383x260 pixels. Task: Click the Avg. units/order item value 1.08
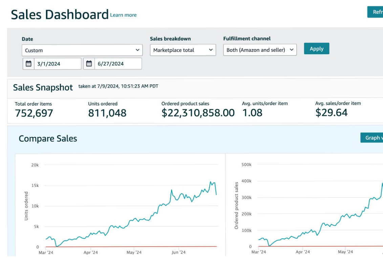[252, 113]
